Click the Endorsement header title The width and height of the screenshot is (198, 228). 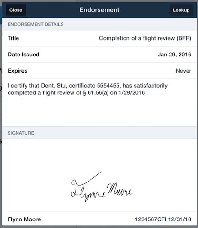(99, 10)
